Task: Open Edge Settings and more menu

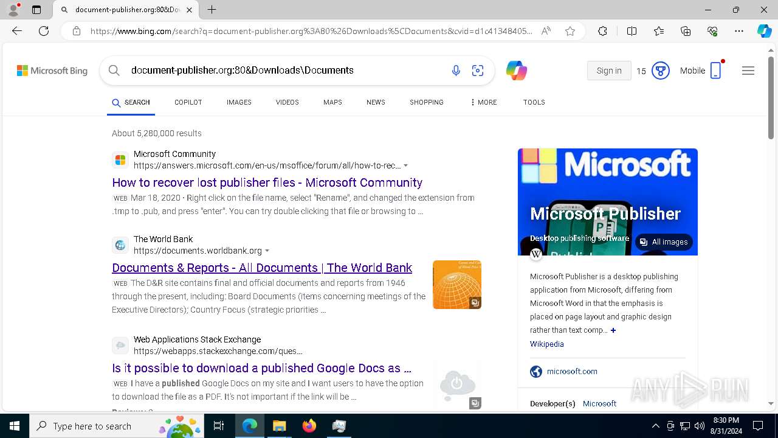Action: 739,31
